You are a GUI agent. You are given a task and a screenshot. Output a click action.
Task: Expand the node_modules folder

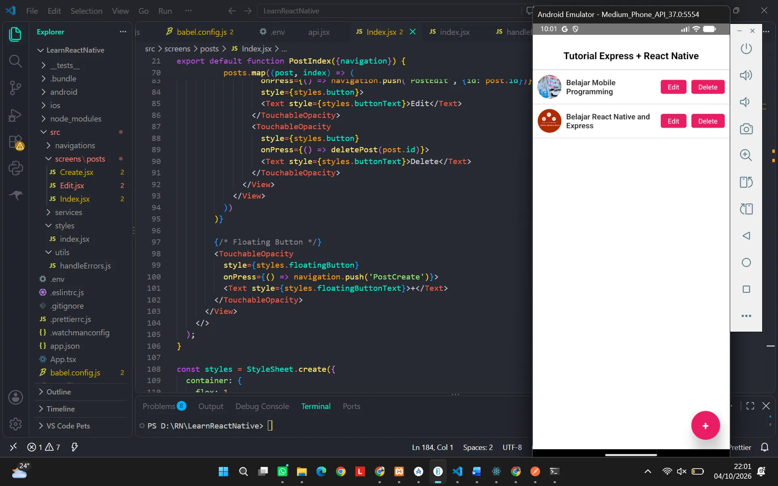coord(75,119)
